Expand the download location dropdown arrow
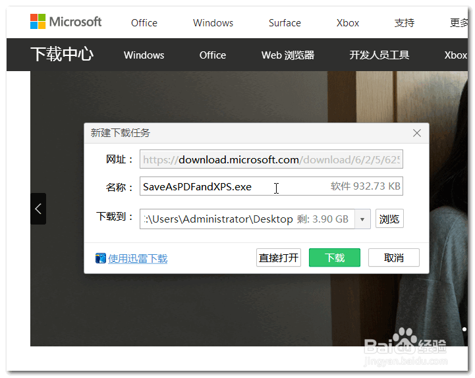The height and width of the screenshot is (378, 475). (x=362, y=219)
